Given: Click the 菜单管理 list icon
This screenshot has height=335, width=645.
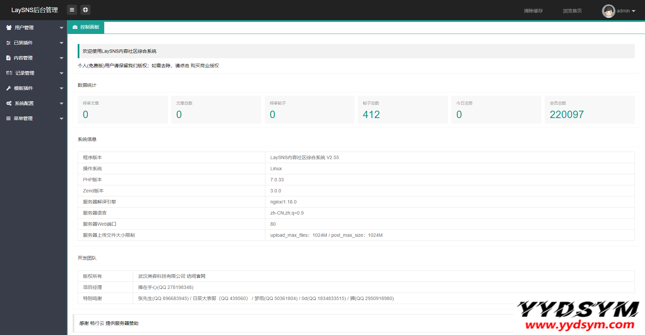Looking at the screenshot, I should 9,118.
